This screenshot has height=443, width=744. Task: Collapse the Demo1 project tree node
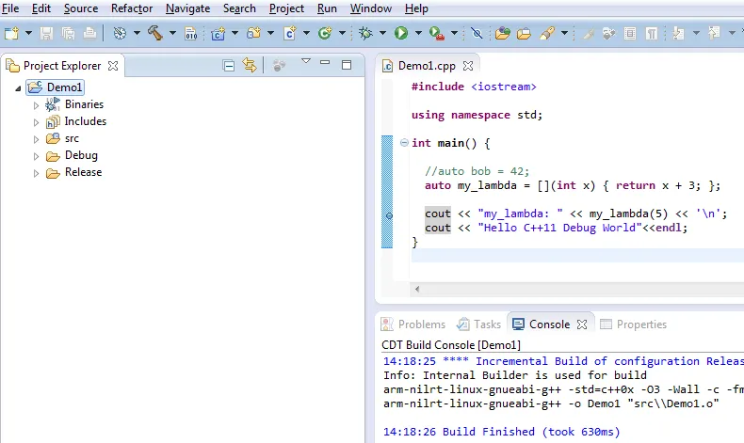pyautogui.click(x=18, y=88)
